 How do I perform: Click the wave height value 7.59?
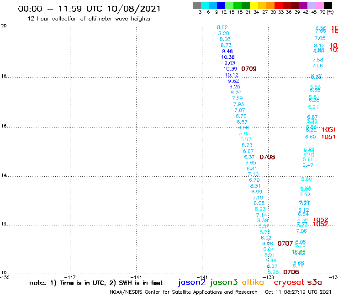(x=237, y=98)
